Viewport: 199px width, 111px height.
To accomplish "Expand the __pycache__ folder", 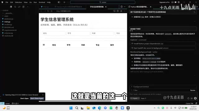I will pyautogui.click(x=9, y=13).
